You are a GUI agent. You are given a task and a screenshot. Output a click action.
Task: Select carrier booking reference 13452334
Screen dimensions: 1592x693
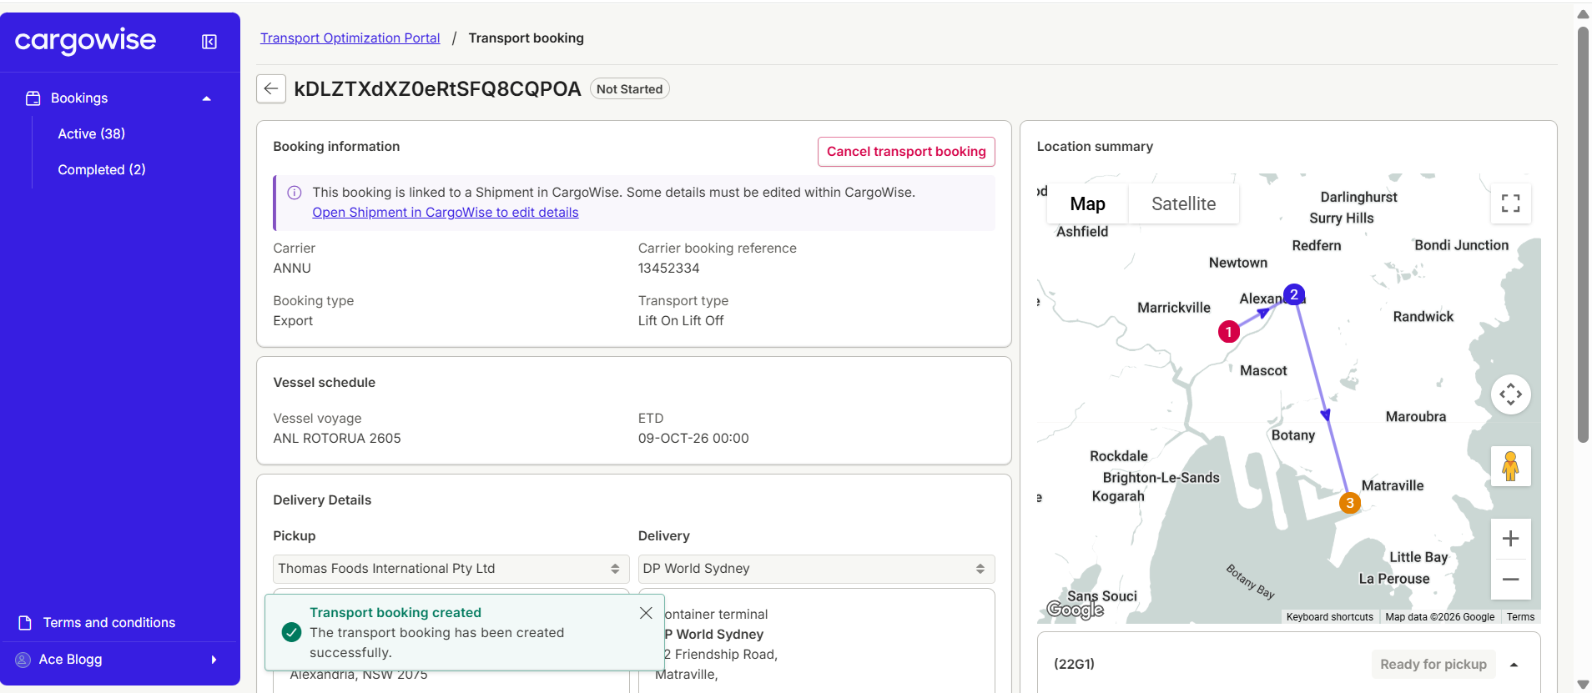(669, 269)
